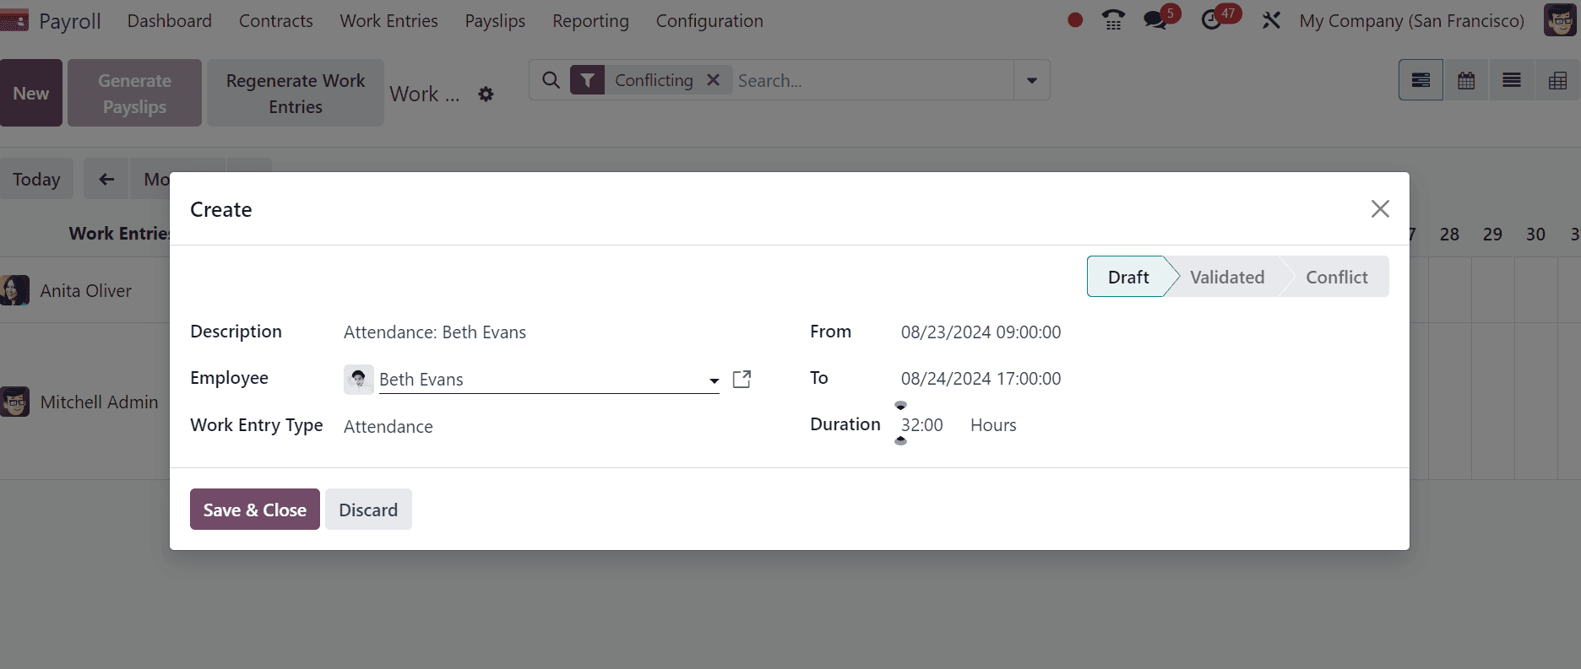
Task: Open the gear actions menu
Action: (486, 94)
